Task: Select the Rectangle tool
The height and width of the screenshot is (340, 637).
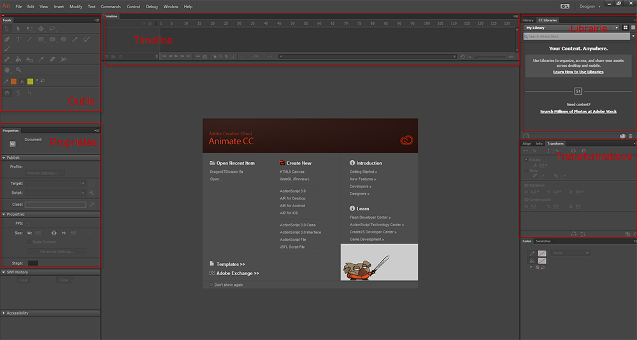Action: [x=41, y=39]
